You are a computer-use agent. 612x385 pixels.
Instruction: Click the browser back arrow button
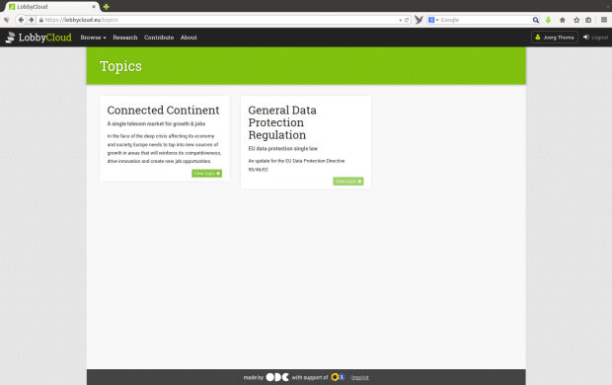click(x=21, y=20)
